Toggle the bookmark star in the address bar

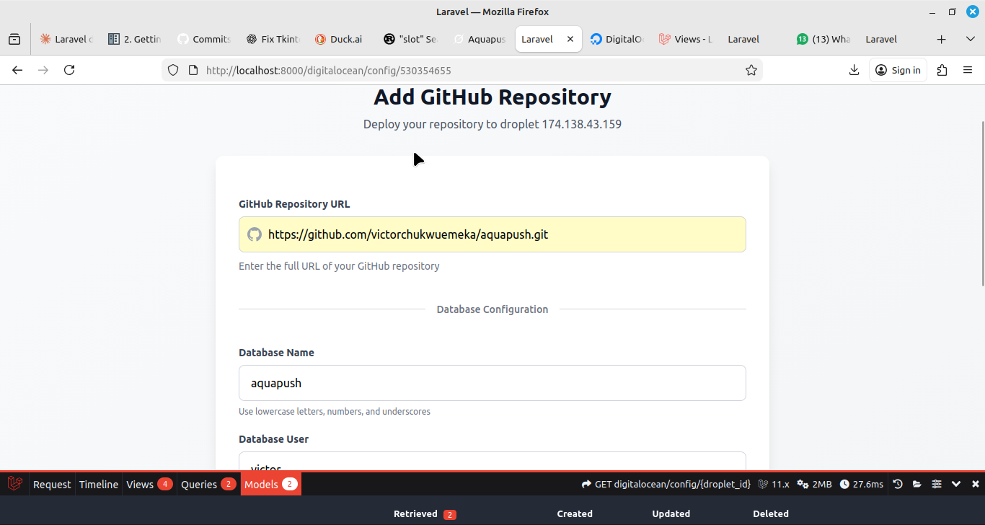(x=751, y=70)
